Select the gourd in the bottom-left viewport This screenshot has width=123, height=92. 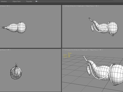click(x=16, y=72)
